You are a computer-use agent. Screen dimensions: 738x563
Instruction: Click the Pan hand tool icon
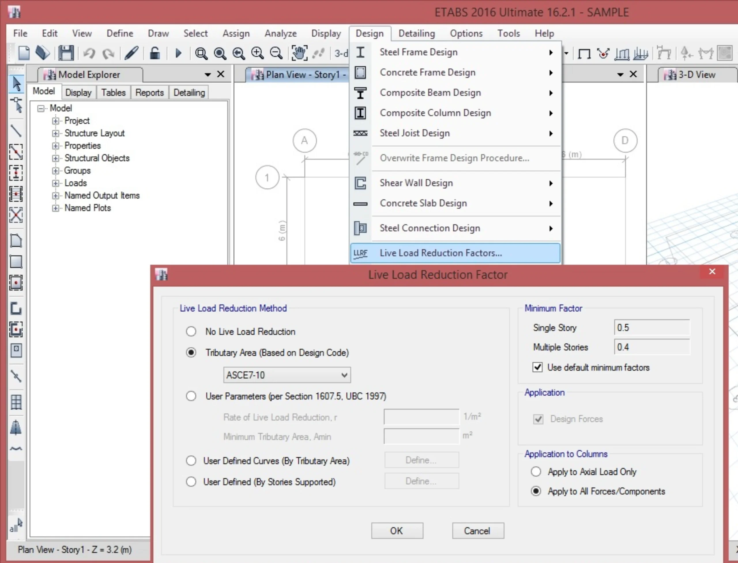pyautogui.click(x=299, y=53)
